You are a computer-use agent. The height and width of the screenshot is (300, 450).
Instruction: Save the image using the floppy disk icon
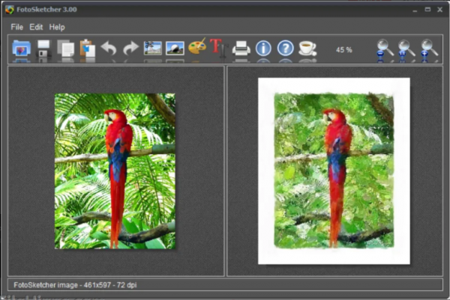coord(43,48)
